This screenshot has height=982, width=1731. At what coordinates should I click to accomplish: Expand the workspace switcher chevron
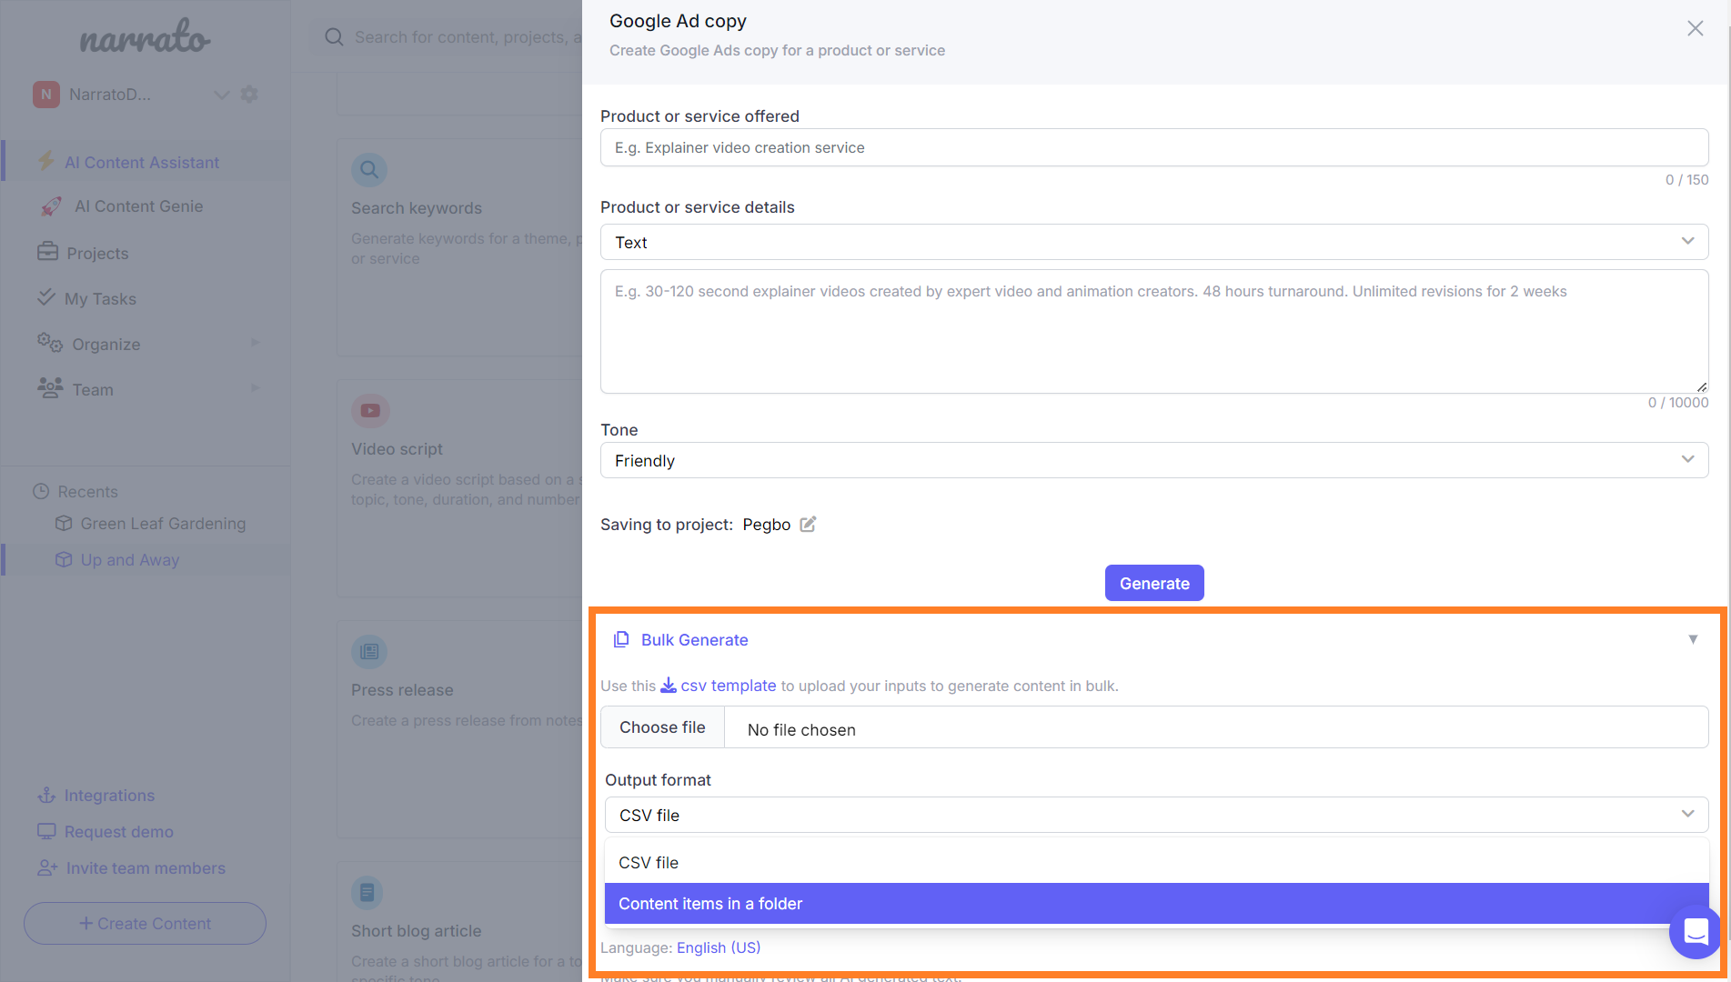[221, 95]
